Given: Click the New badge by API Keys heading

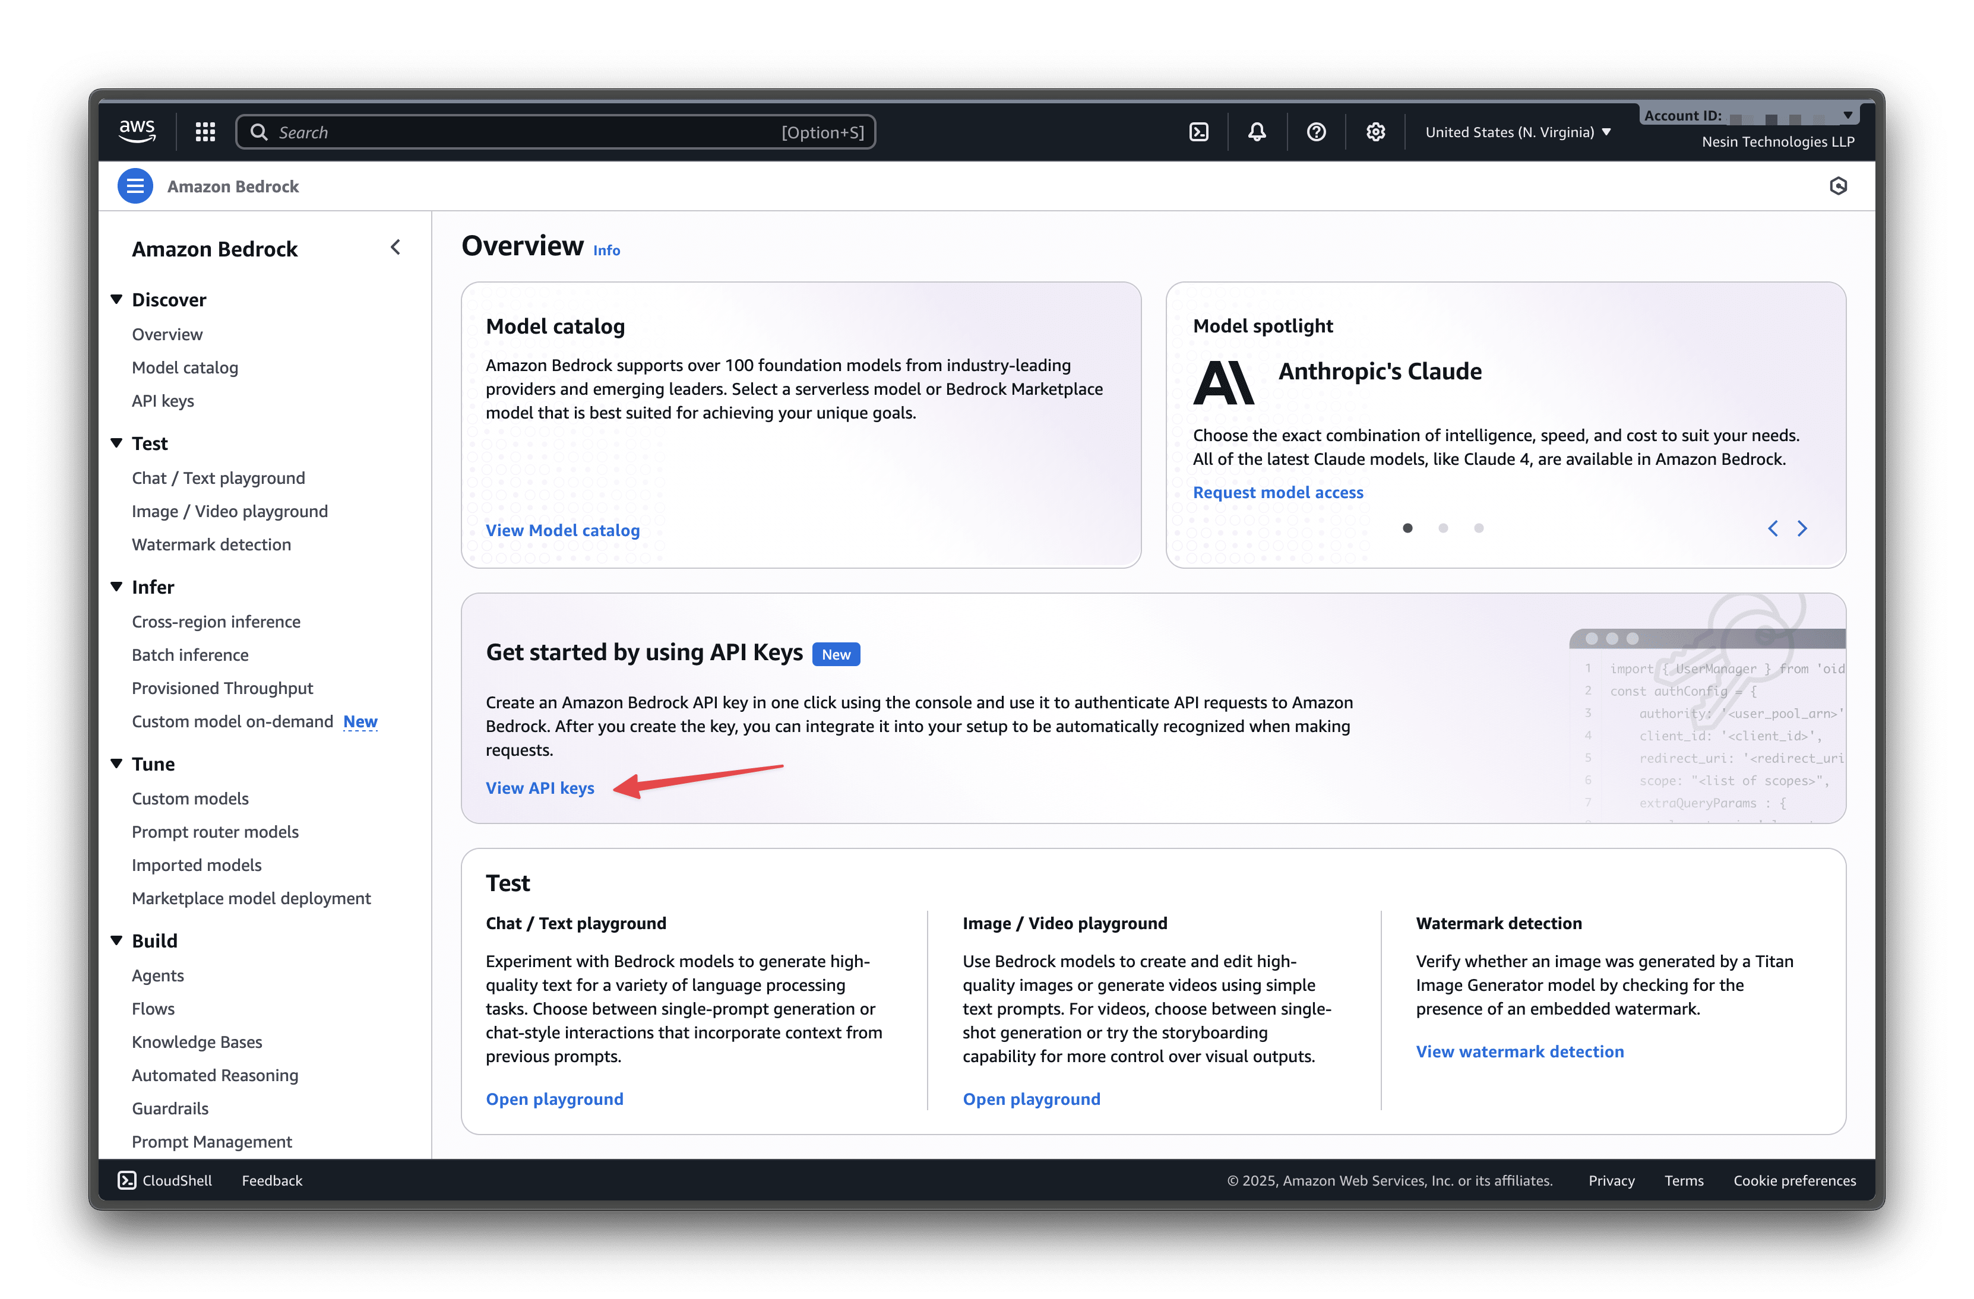Looking at the screenshot, I should 836,654.
